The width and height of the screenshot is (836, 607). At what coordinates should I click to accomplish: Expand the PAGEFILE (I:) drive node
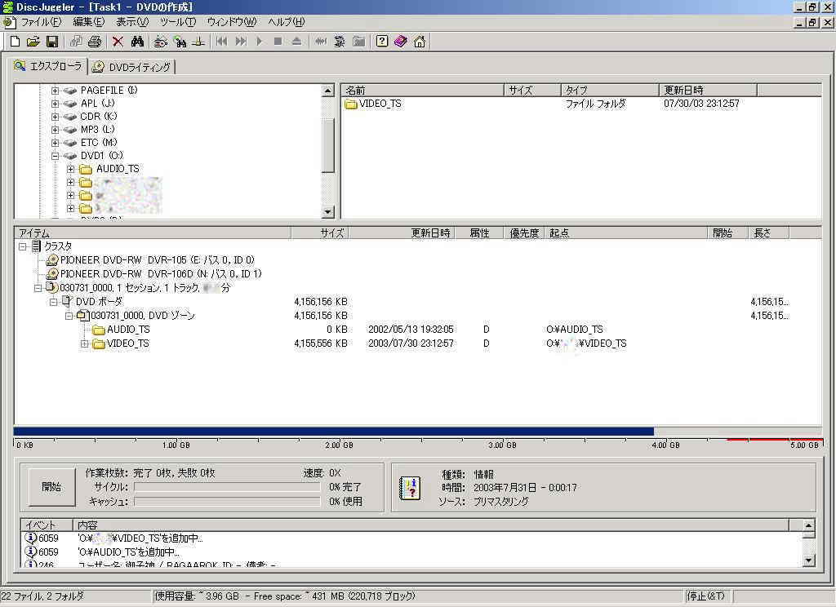(55, 91)
